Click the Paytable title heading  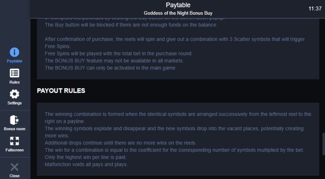click(x=178, y=5)
